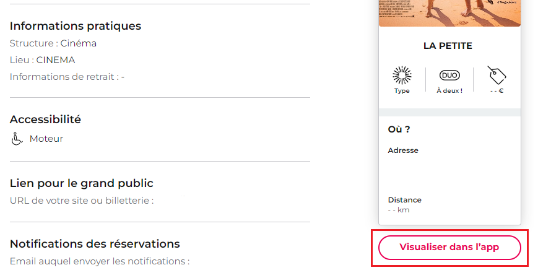The height and width of the screenshot is (278, 538).
Task: Click the Visualiser dans l'app button
Action: [449, 248]
